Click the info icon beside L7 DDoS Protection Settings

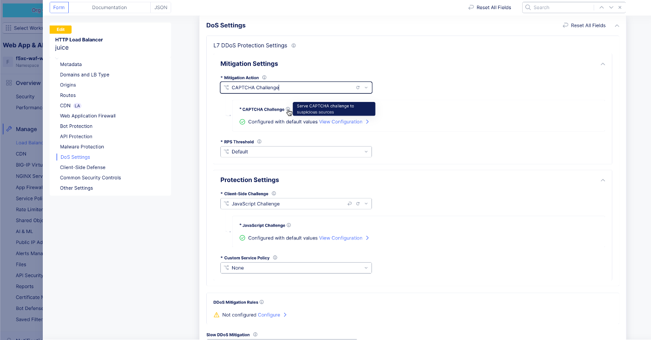click(294, 46)
